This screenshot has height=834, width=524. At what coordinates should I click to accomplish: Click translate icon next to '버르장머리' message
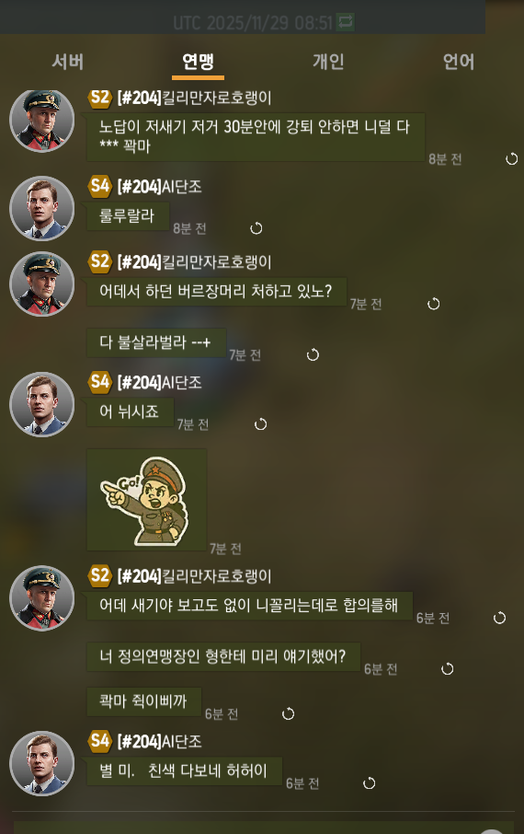pos(434,304)
